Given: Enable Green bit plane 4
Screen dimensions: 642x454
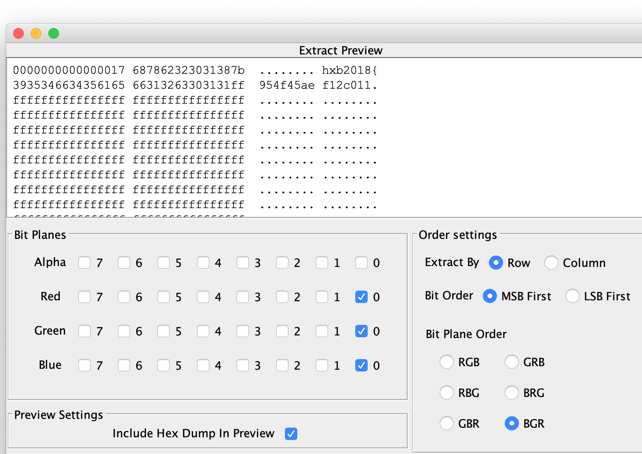Looking at the screenshot, I should (x=203, y=331).
